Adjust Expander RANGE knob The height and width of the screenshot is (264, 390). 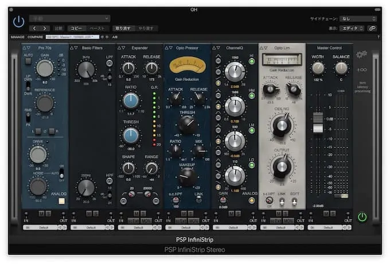click(151, 169)
